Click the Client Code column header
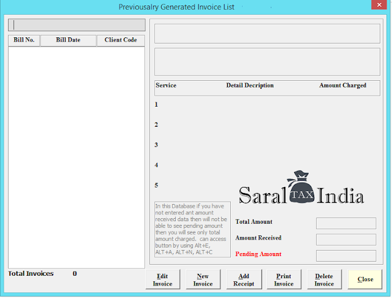 pyautogui.click(x=121, y=40)
